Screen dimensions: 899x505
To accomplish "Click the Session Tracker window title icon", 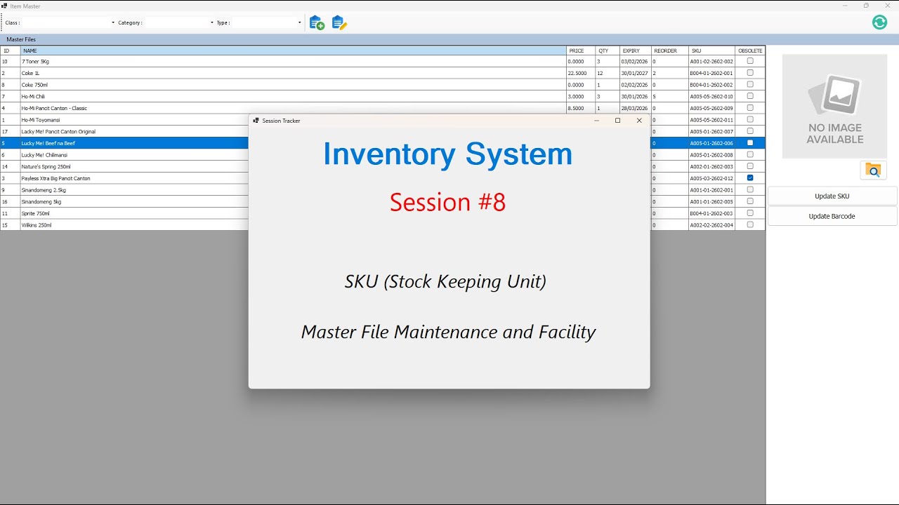I will tap(256, 121).
